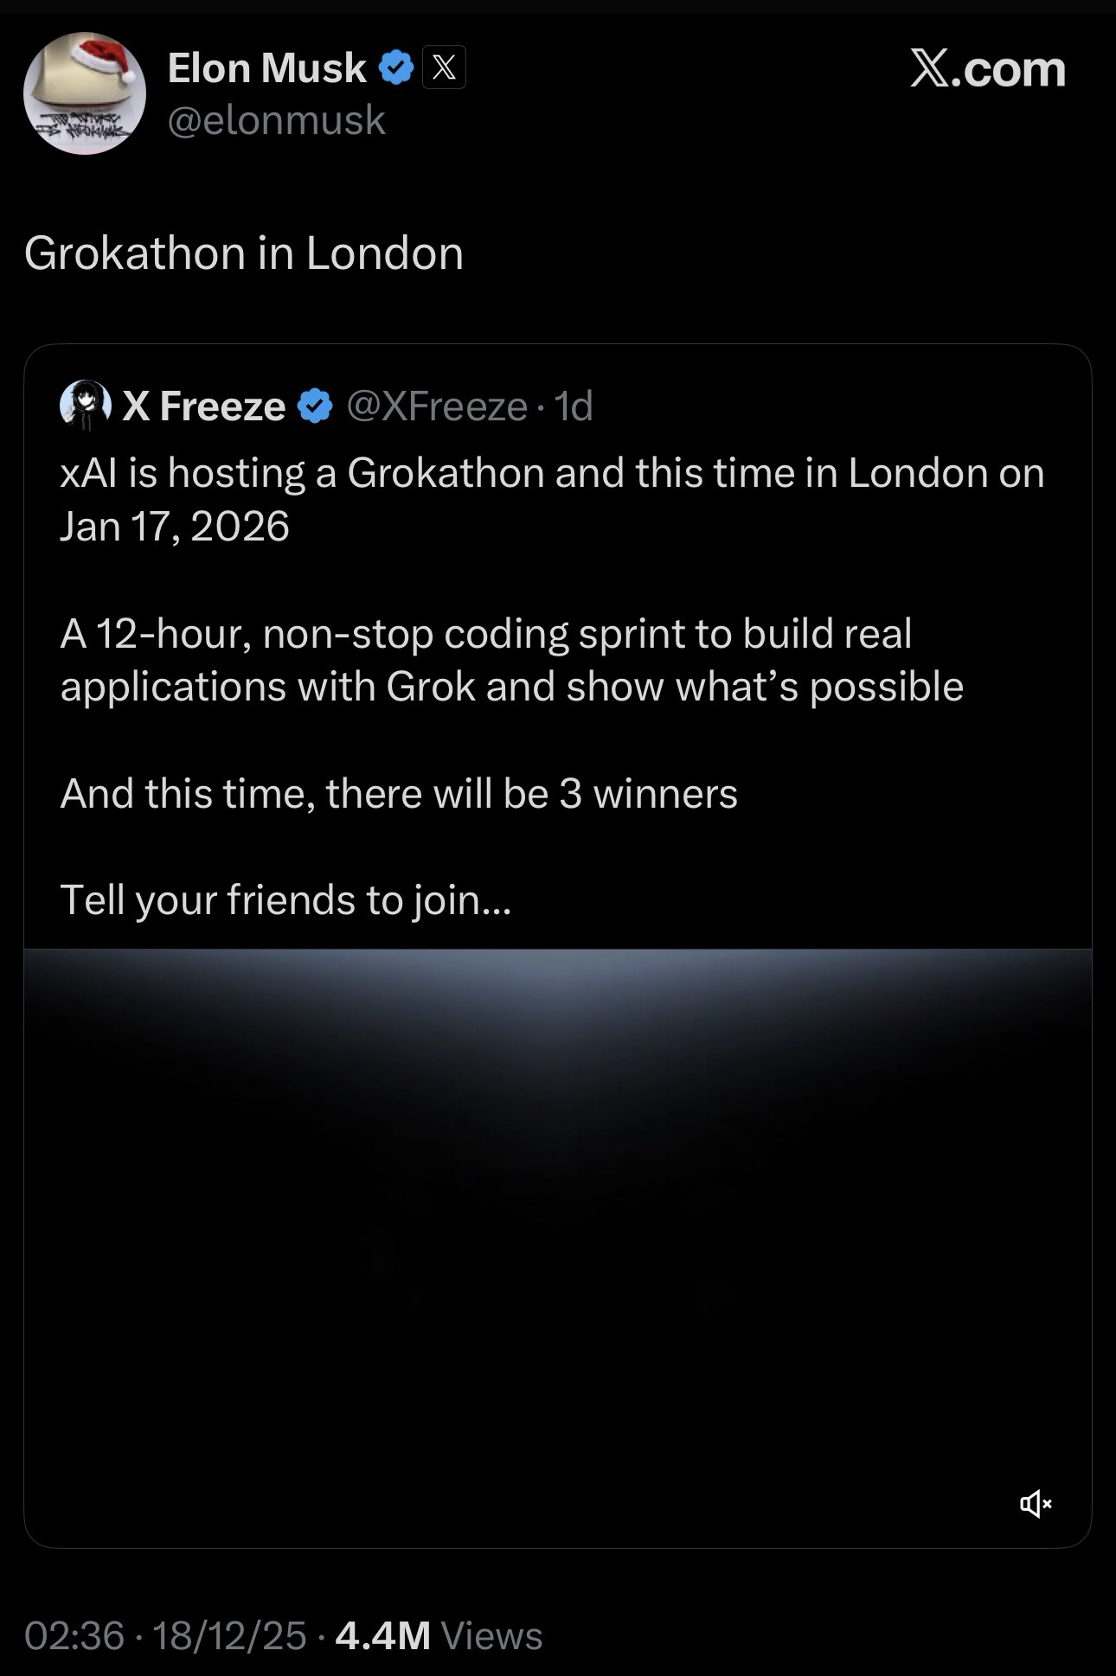1116x1676 pixels.
Task: Click the 02:36 post time
Action: pyautogui.click(x=74, y=1635)
